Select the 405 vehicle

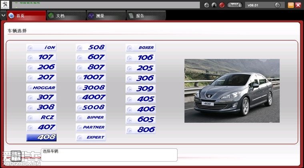coord(140,99)
